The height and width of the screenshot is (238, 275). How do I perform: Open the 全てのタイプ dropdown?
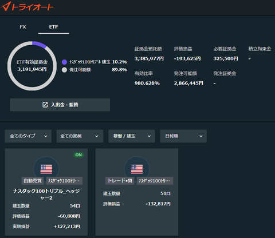point(28,136)
